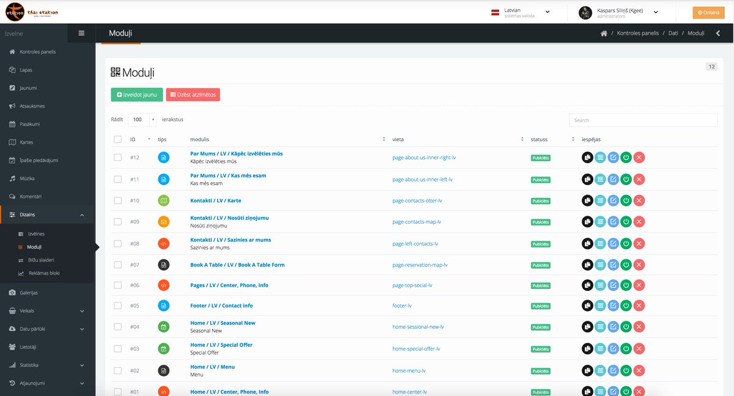Click the green power icon in row #04
Screen dimensions: 734x396
click(x=626, y=327)
